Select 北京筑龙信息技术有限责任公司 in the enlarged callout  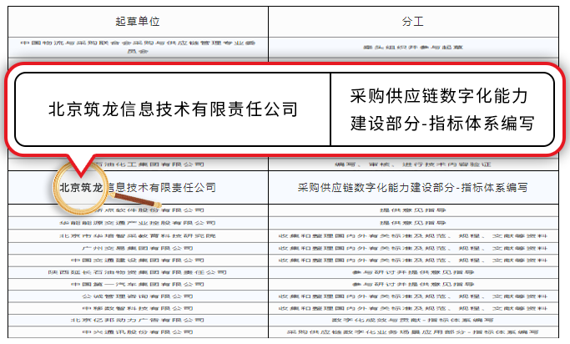pyautogui.click(x=173, y=109)
